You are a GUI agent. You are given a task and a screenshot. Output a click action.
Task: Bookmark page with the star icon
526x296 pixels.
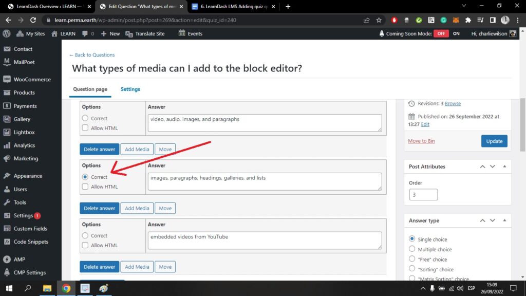[x=379, y=20]
